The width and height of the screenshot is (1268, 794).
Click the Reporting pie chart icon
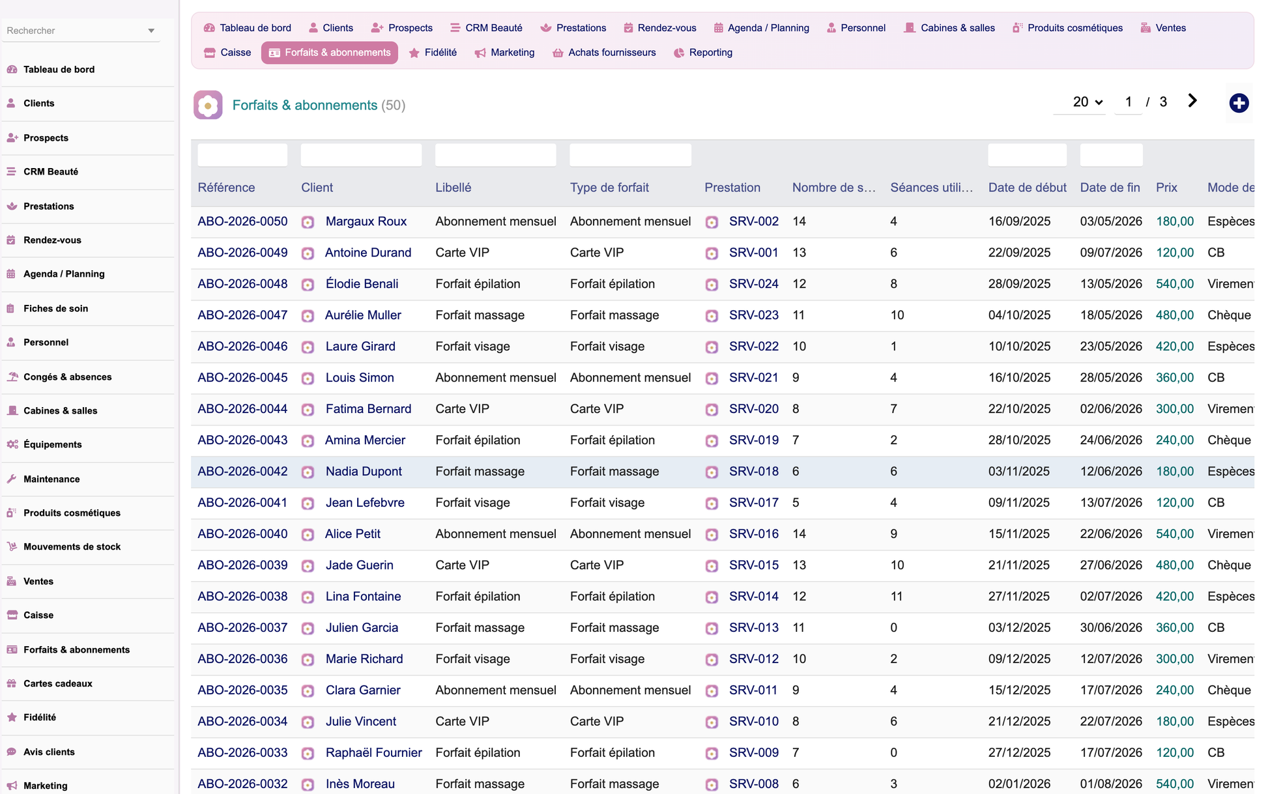coord(679,53)
